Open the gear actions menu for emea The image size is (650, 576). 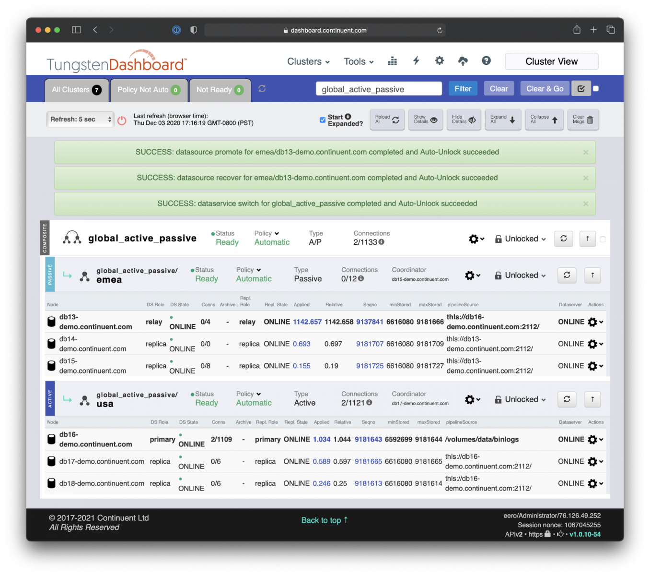tap(473, 275)
